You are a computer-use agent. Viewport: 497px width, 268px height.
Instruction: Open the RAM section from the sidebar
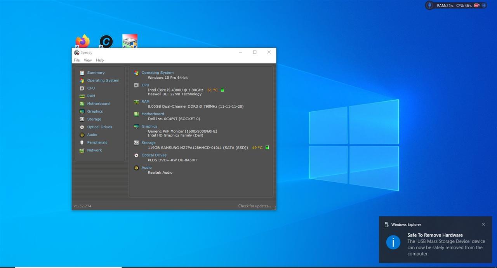coord(91,96)
